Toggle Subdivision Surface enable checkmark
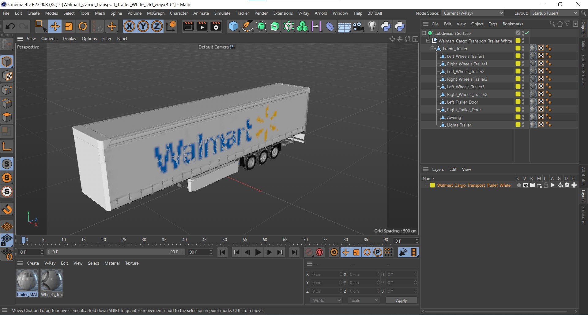 (527, 33)
